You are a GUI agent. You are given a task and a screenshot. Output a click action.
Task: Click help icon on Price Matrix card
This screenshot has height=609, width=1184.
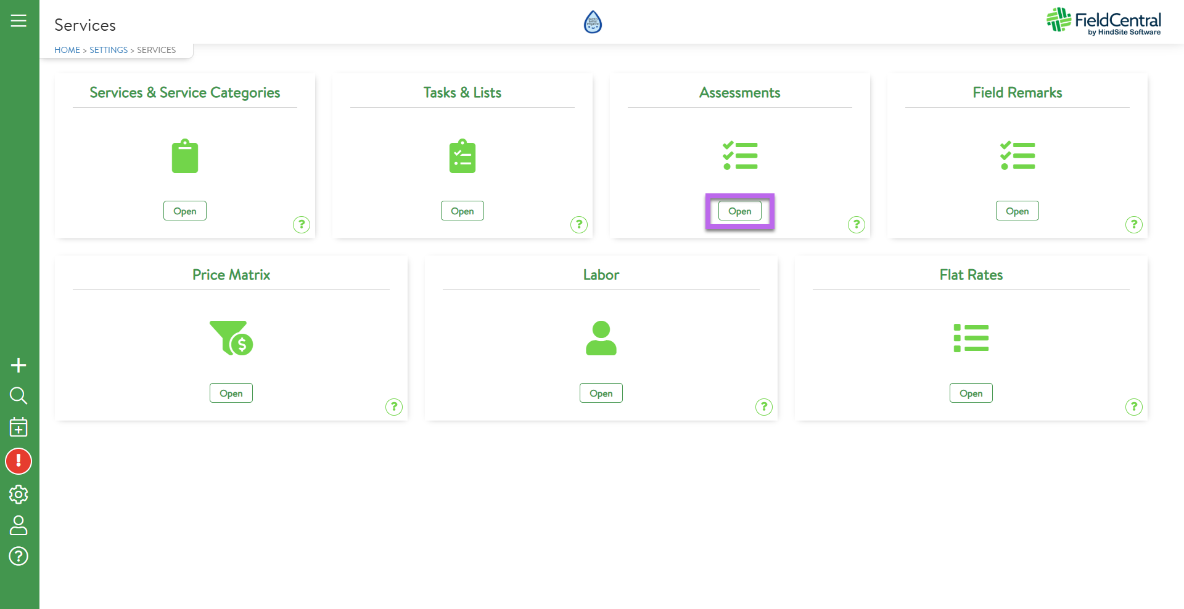point(393,407)
